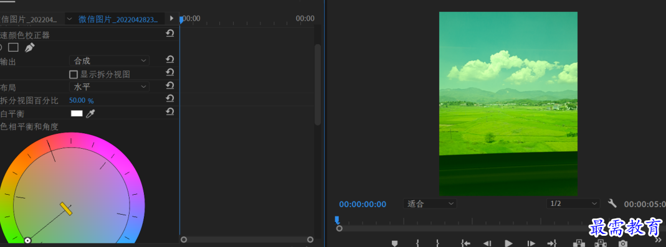Add a marker in program monitor

[394, 243]
